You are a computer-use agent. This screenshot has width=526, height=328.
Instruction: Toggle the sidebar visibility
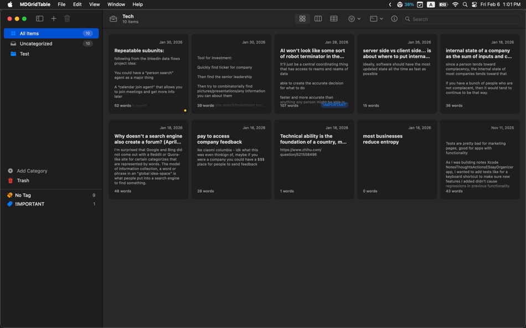pyautogui.click(x=39, y=18)
